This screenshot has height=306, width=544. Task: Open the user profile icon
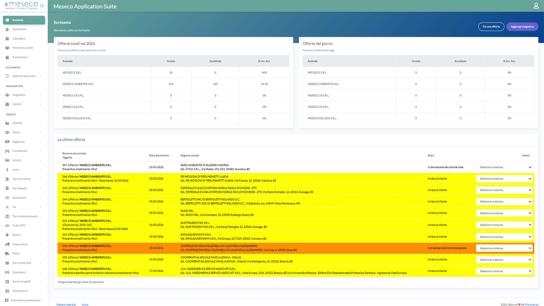pyautogui.click(x=536, y=6)
